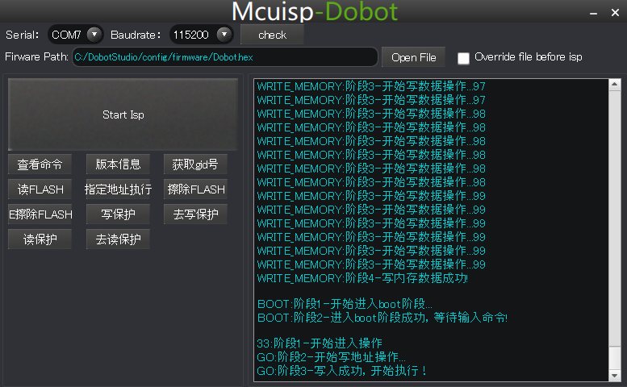Screen dimensions: 627x387
Task: Click the 去写保护 button
Action: click(x=195, y=214)
